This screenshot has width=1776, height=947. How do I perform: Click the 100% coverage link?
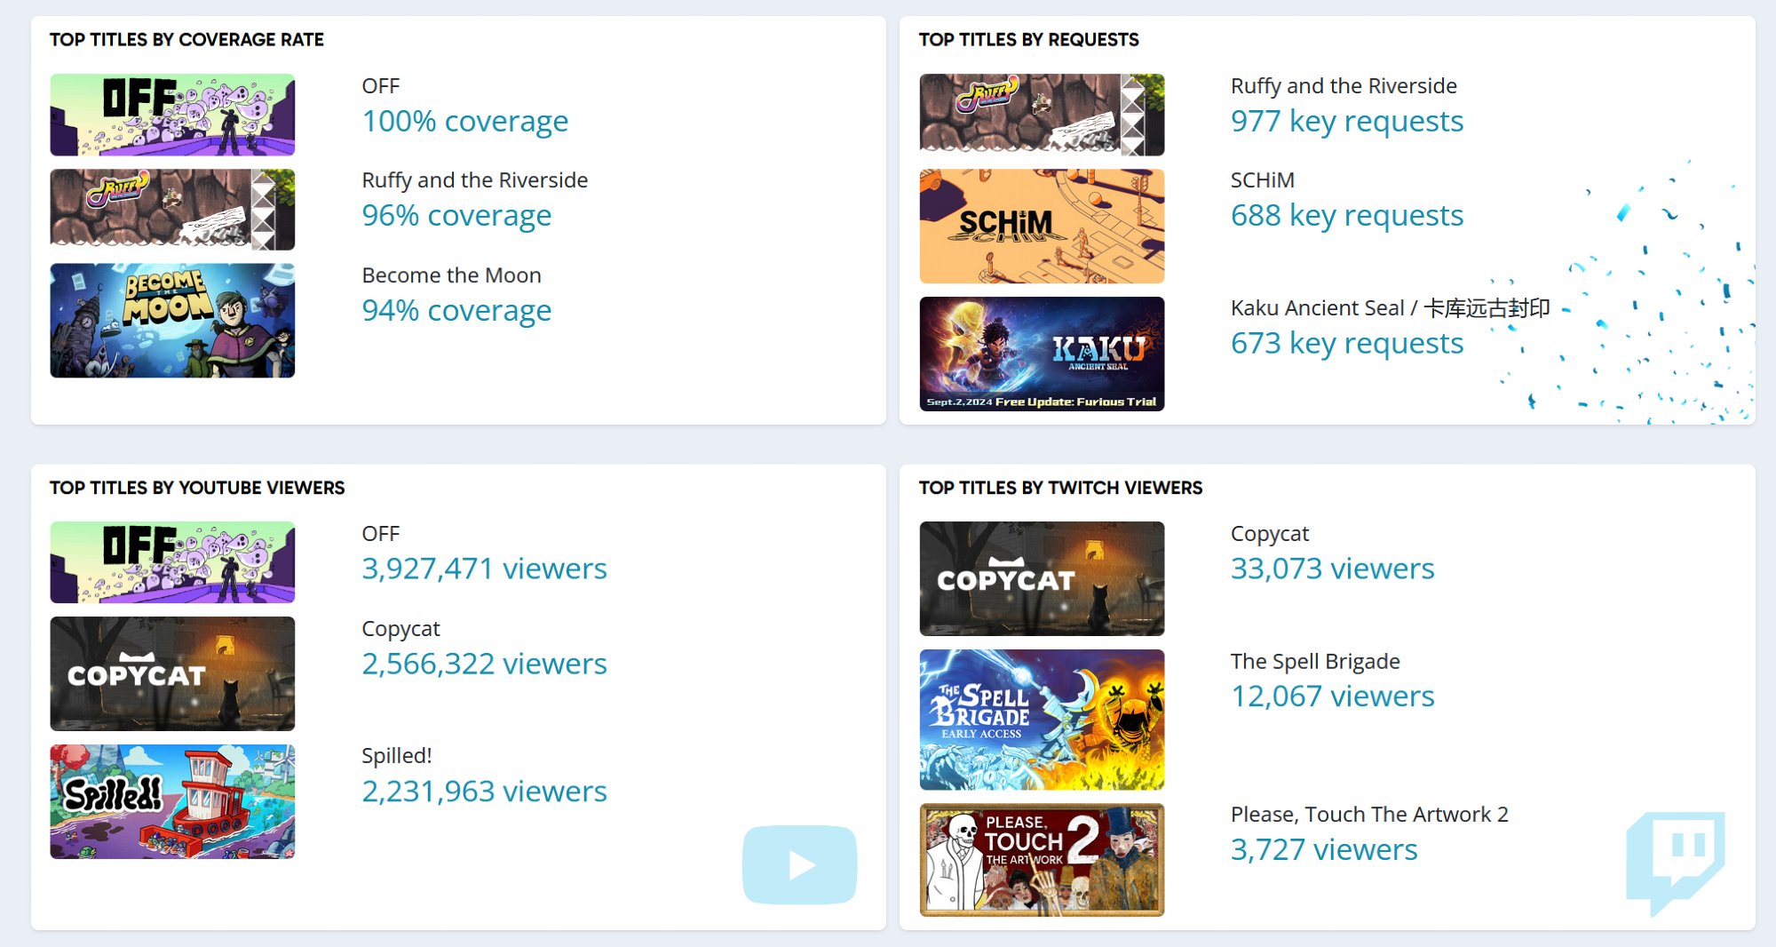(464, 121)
